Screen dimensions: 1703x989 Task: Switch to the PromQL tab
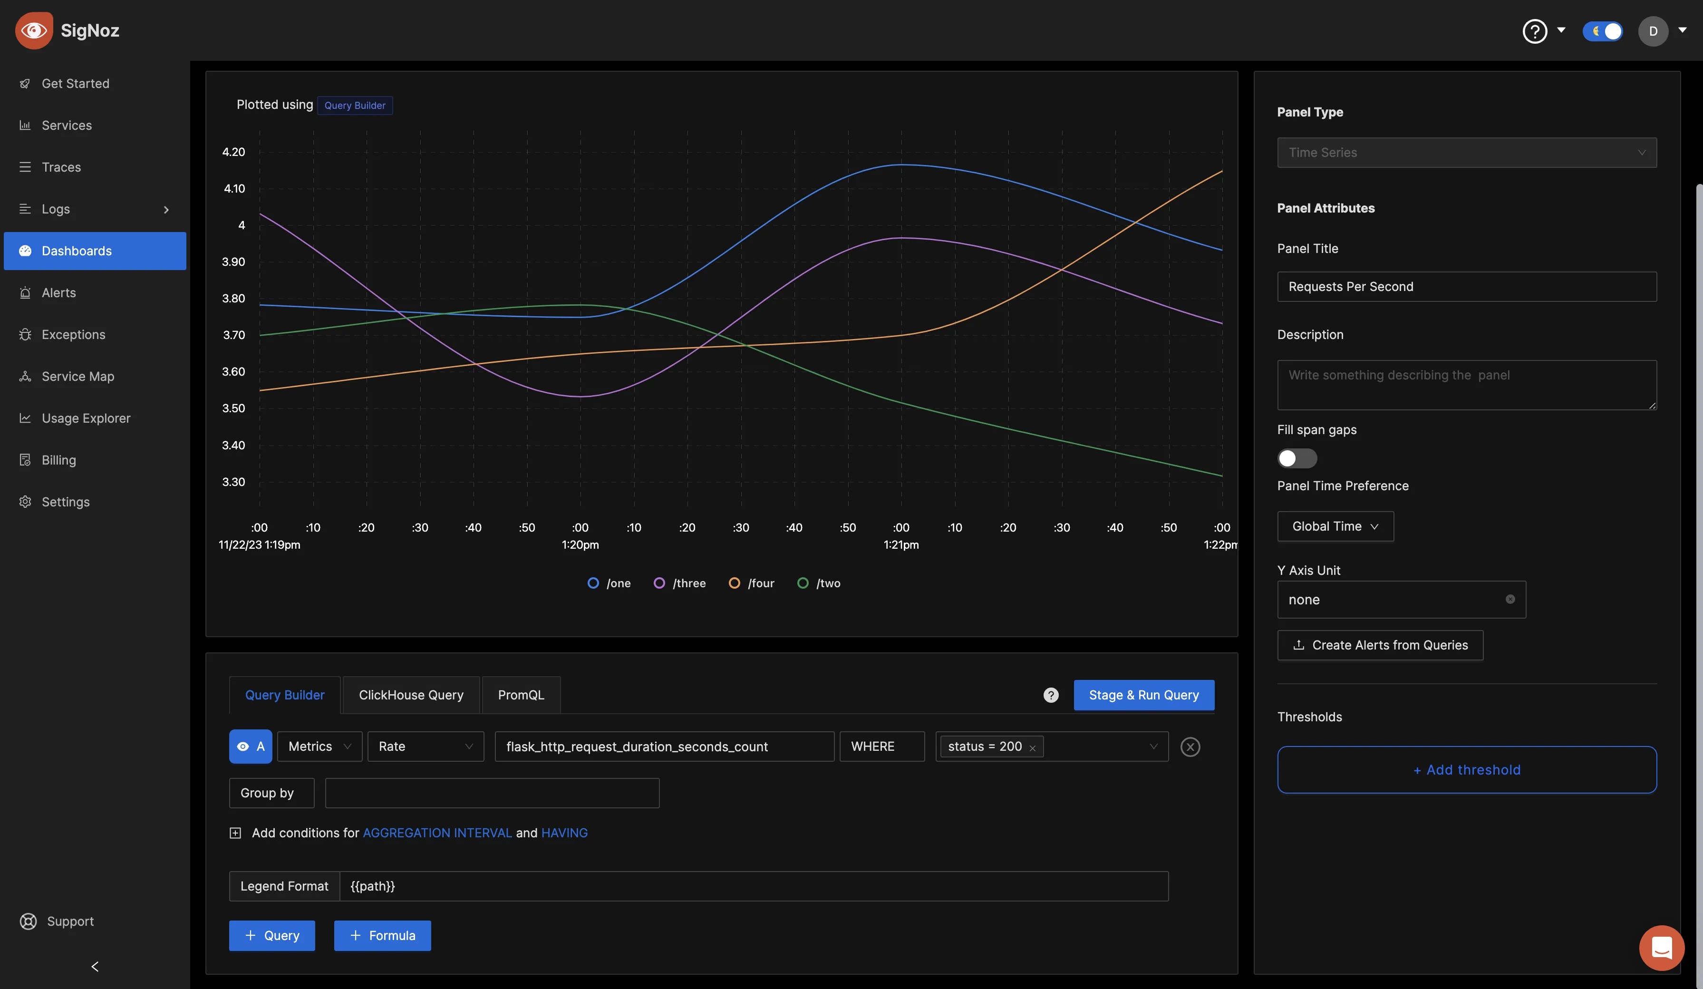coord(520,694)
